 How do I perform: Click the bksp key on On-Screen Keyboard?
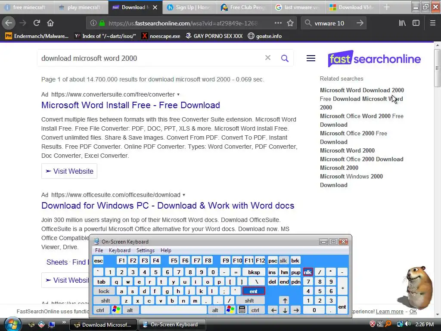(x=254, y=272)
